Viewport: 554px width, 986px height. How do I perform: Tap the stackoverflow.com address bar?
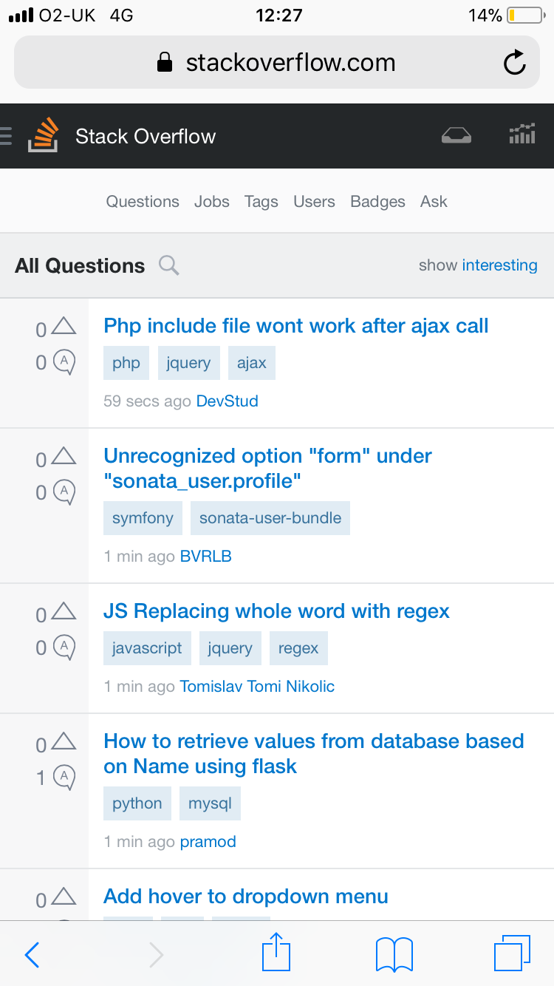(x=277, y=63)
